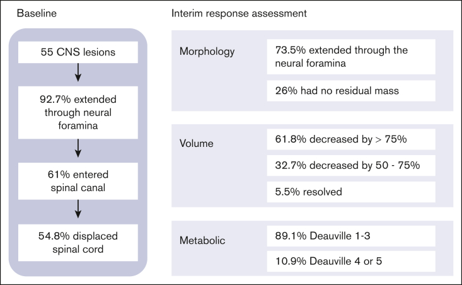
Task: Select the 10.9% Deauville 4 or 5 box
Action: point(351,262)
